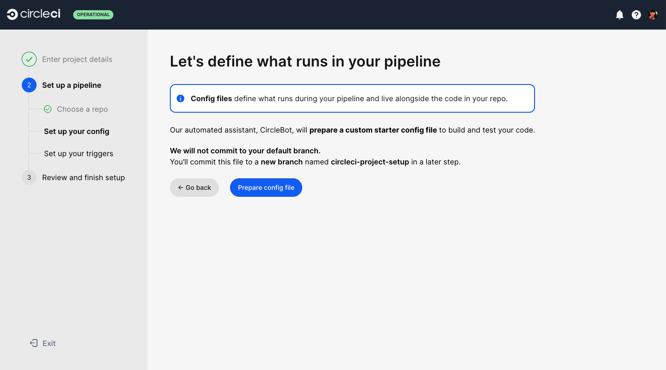The width and height of the screenshot is (666, 370).
Task: Open the user avatar menu
Action: (653, 15)
